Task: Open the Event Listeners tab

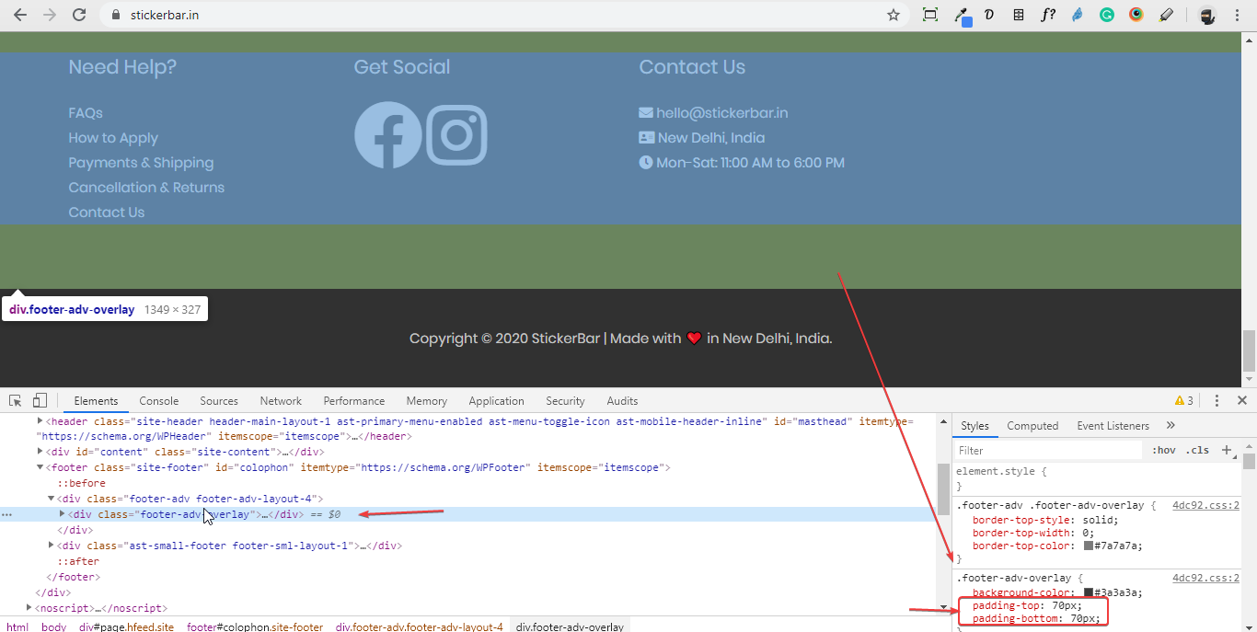Action: click(x=1113, y=425)
